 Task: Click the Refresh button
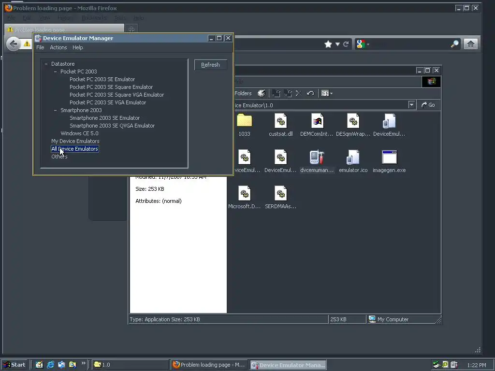(211, 65)
